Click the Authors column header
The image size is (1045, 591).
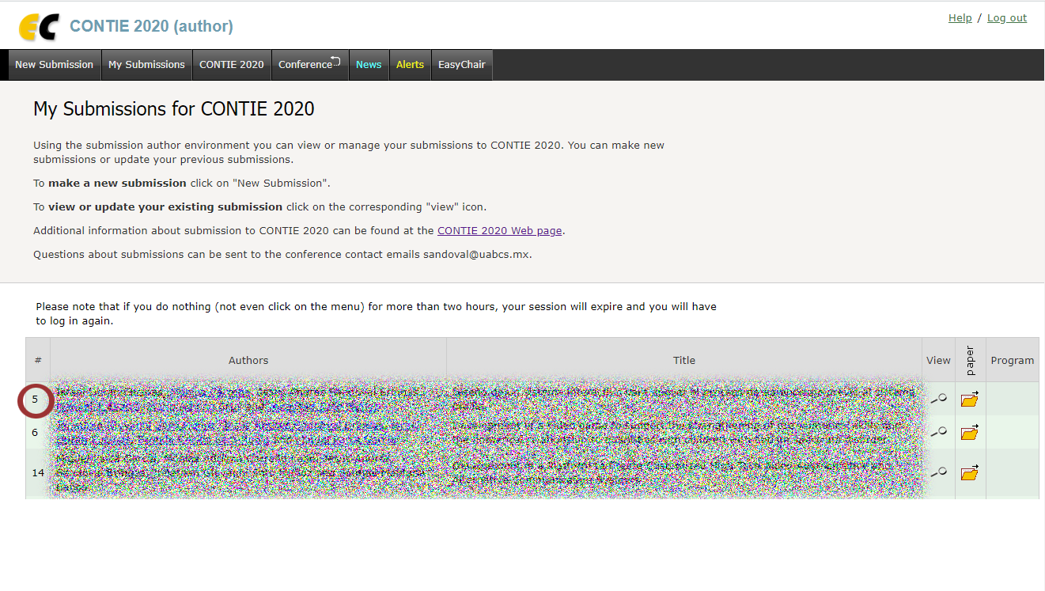click(248, 360)
